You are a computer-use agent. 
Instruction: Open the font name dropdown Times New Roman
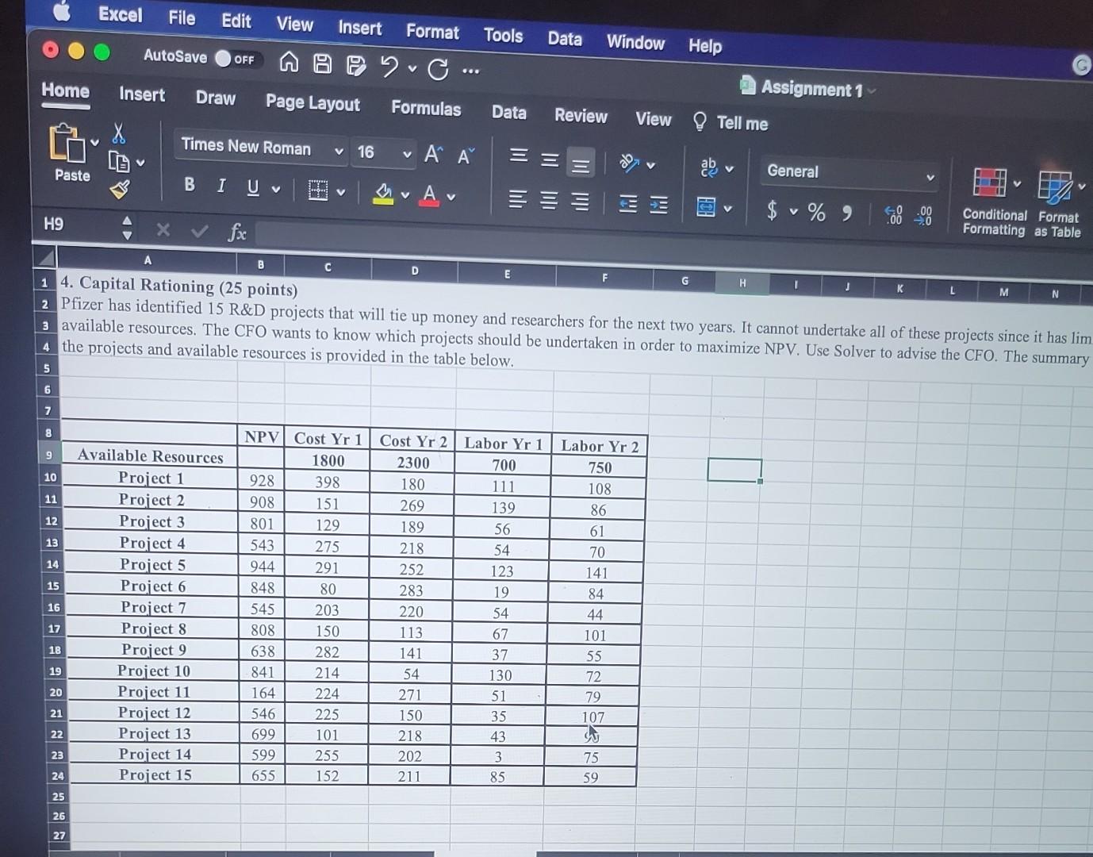[262, 148]
